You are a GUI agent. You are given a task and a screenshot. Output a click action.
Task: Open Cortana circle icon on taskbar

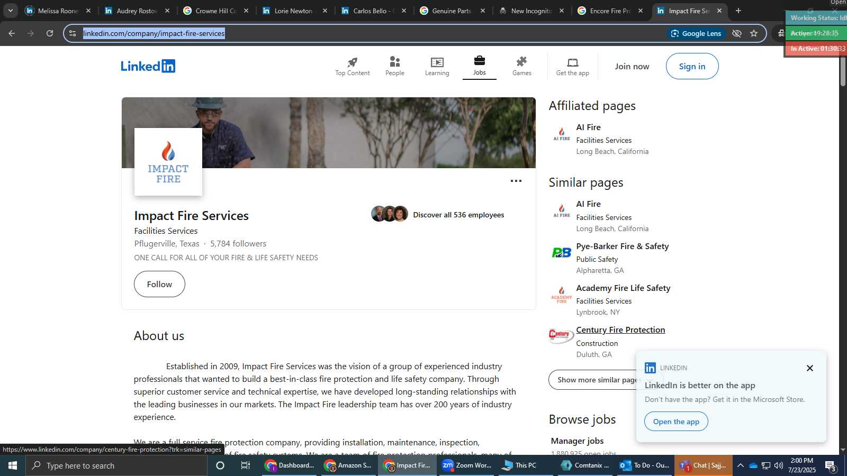point(220,465)
